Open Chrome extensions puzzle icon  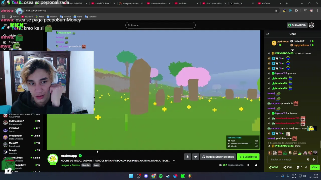click(296, 10)
